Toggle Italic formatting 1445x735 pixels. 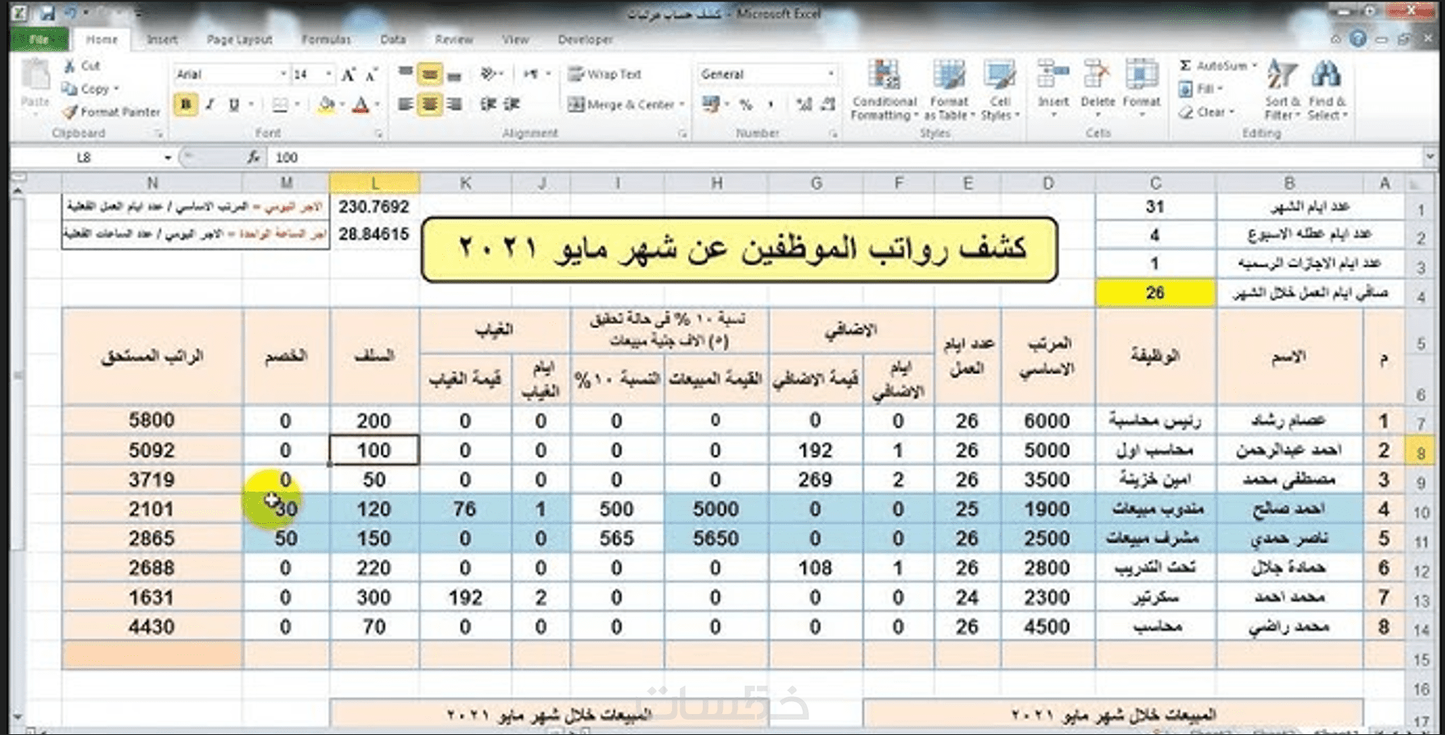210,105
